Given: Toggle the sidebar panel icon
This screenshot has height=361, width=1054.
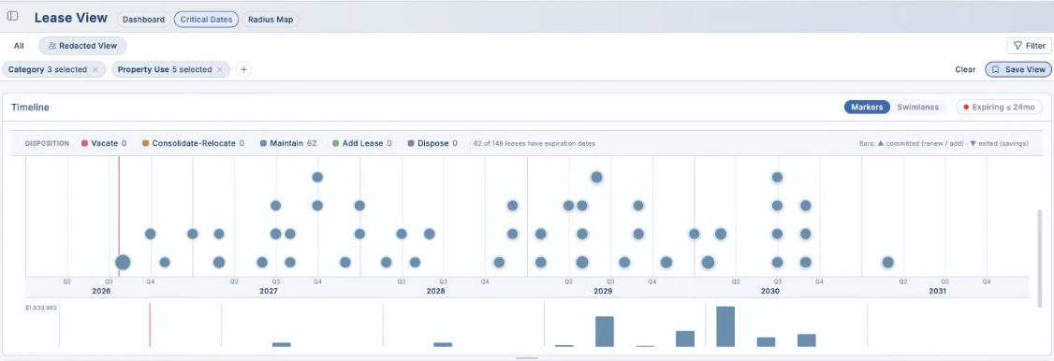Looking at the screenshot, I should [13, 16].
